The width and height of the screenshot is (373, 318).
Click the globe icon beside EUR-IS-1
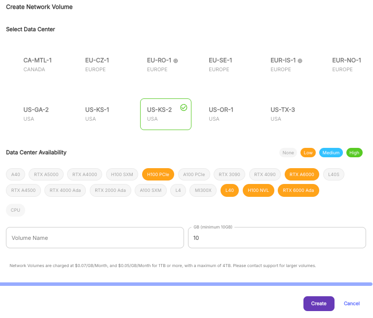pos(300,61)
